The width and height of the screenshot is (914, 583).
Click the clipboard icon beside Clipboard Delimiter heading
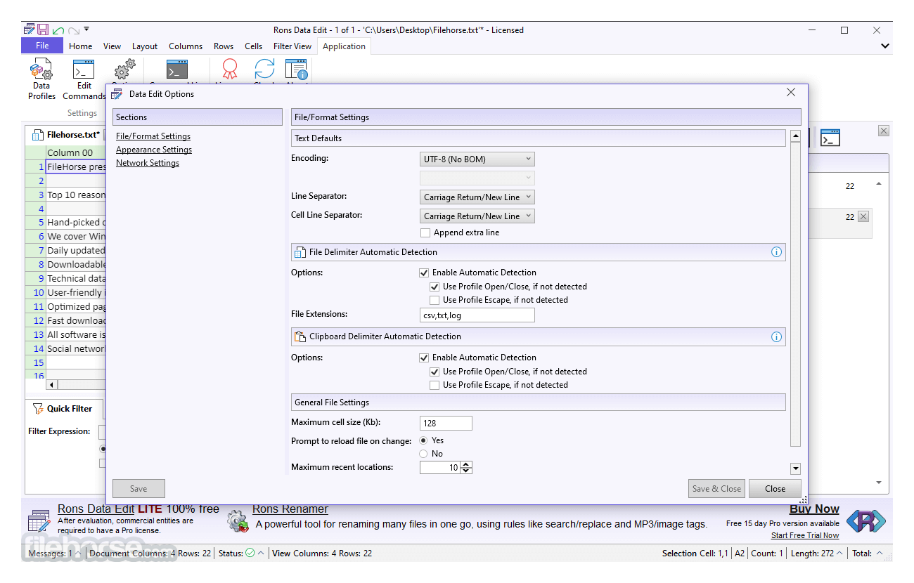coord(300,336)
